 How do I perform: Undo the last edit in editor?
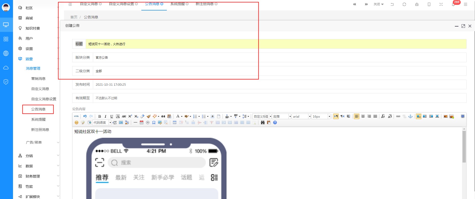click(x=85, y=116)
